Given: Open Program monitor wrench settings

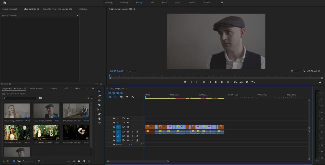Looking at the screenshot, I should (304, 71).
